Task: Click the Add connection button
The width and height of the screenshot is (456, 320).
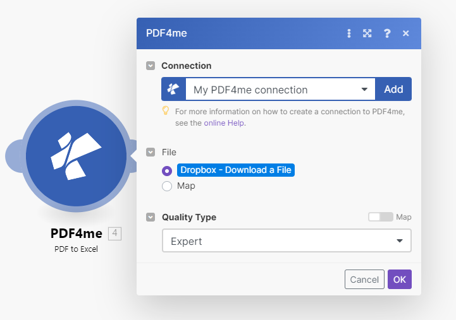Action: (393, 89)
